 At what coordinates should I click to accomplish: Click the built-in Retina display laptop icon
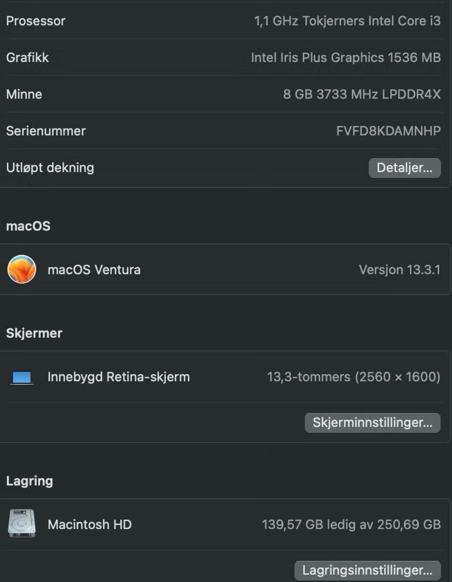tap(22, 377)
